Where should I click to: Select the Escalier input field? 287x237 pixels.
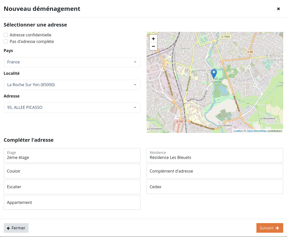pos(72,187)
